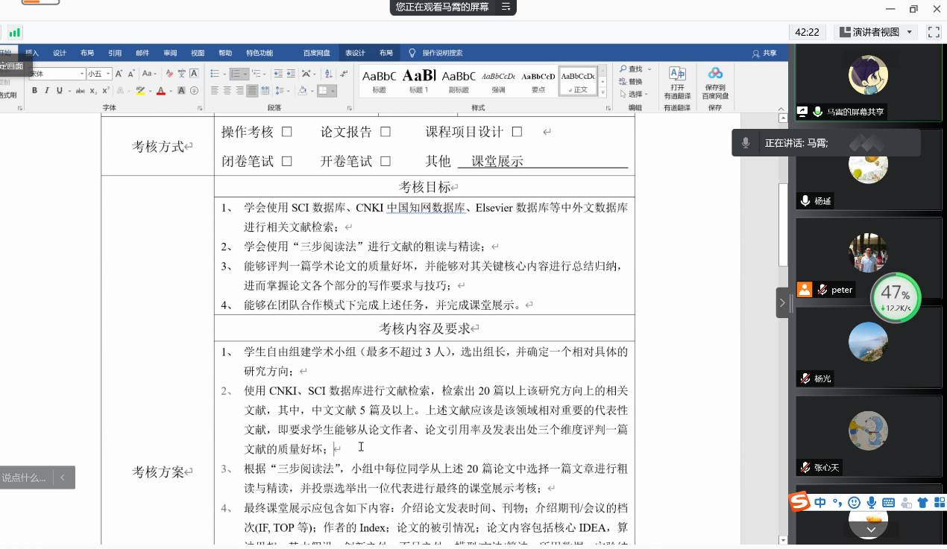Check the 操作考核 checkbox
This screenshot has height=549, width=947.
(x=286, y=132)
